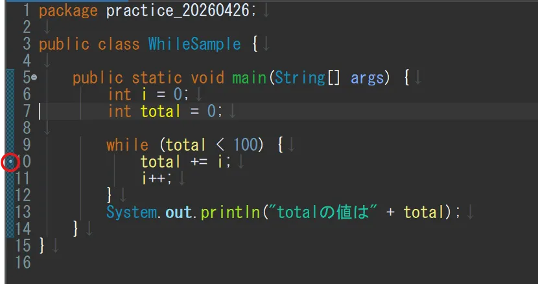Click line number 7 in the gutter

tap(27, 111)
